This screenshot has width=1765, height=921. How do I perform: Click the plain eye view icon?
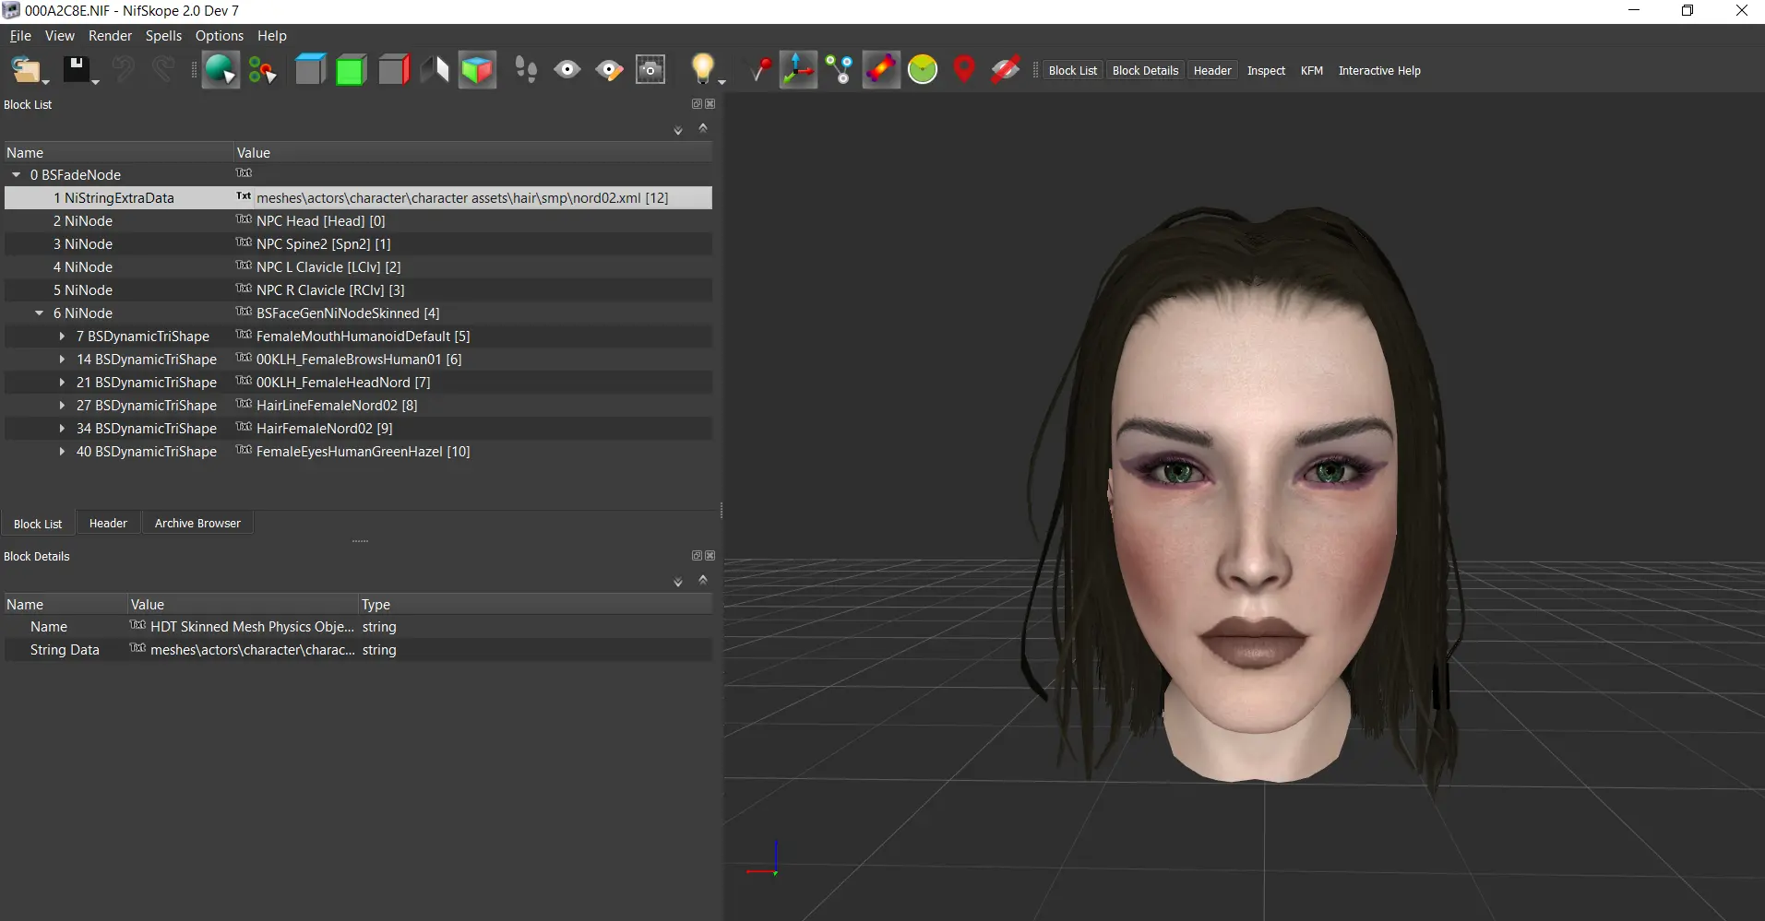tap(567, 70)
